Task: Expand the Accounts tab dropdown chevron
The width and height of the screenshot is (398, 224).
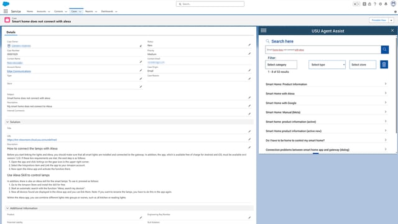Action: 49,12
